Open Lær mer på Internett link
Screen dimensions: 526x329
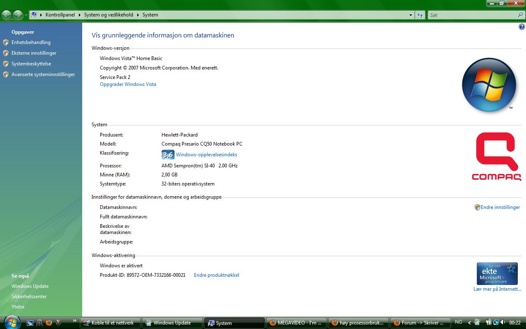pyautogui.click(x=497, y=289)
